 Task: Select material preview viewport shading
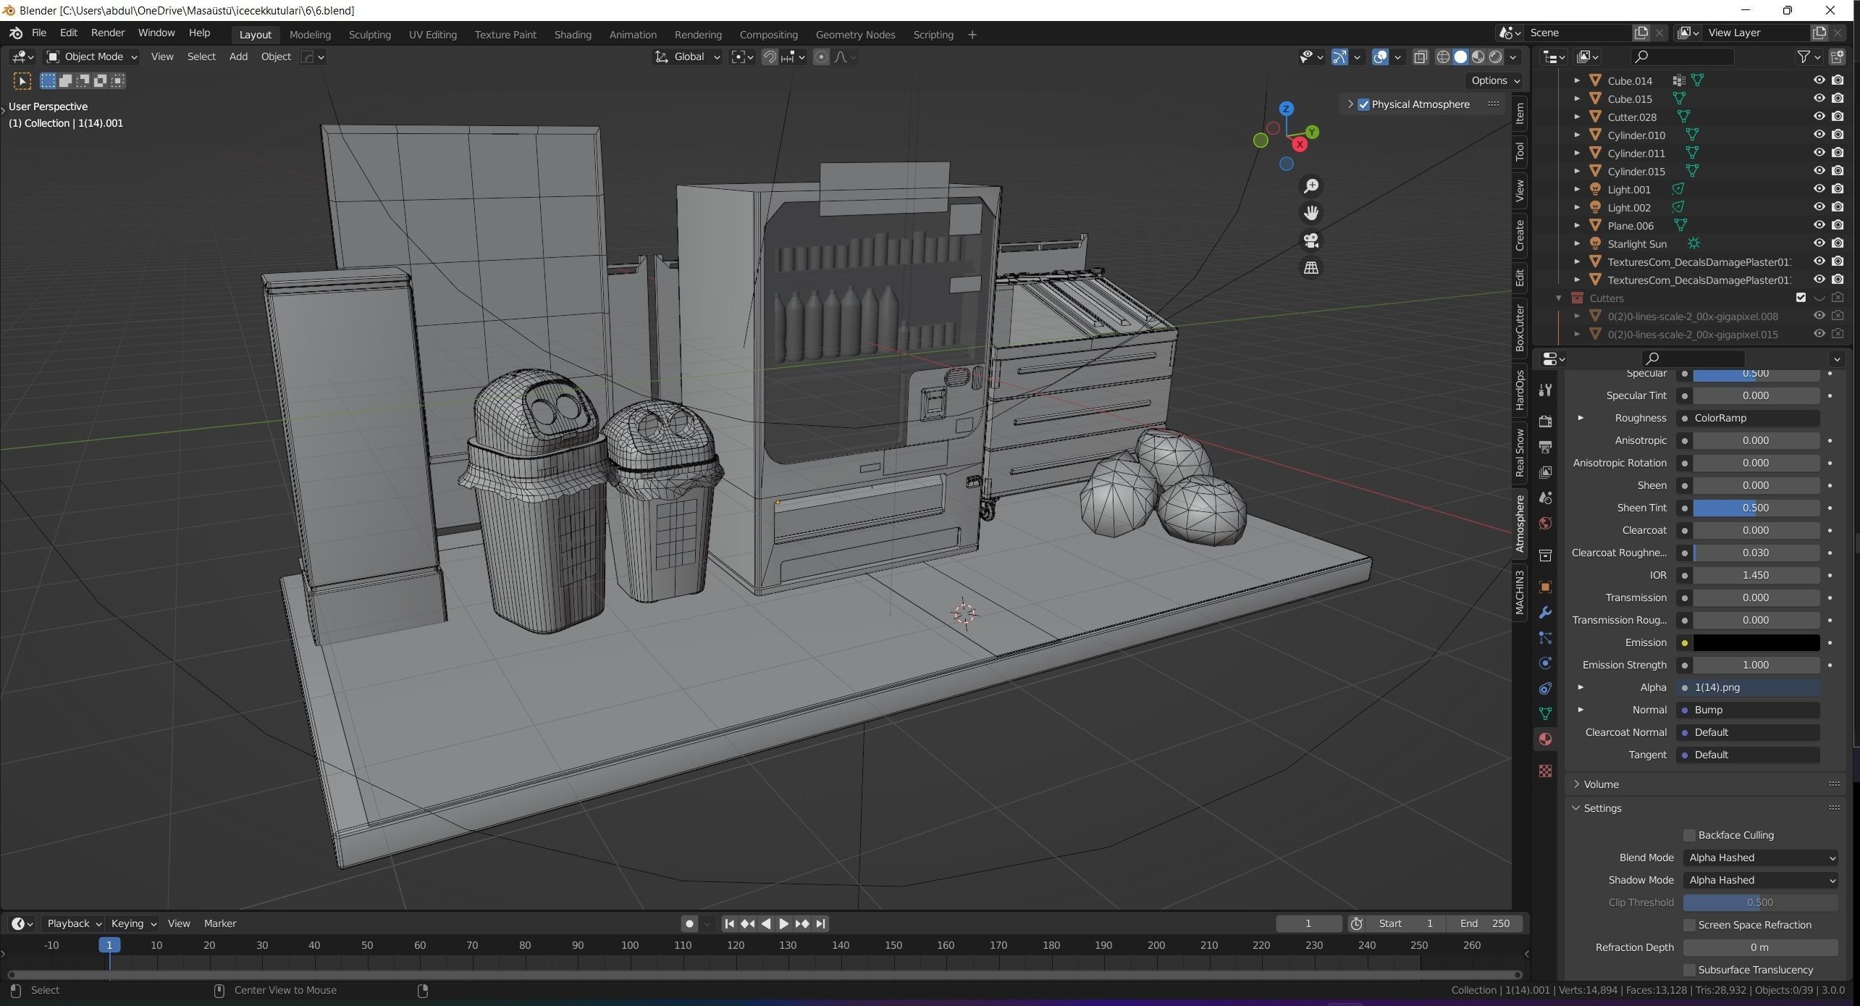[1478, 56]
